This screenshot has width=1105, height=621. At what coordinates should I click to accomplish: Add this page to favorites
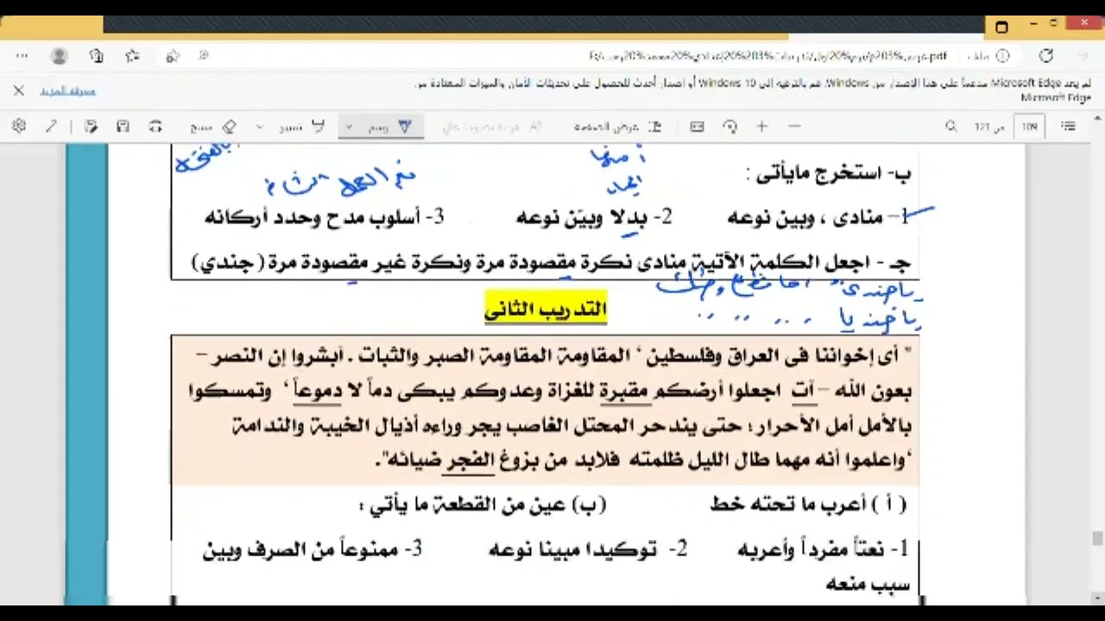coord(173,56)
